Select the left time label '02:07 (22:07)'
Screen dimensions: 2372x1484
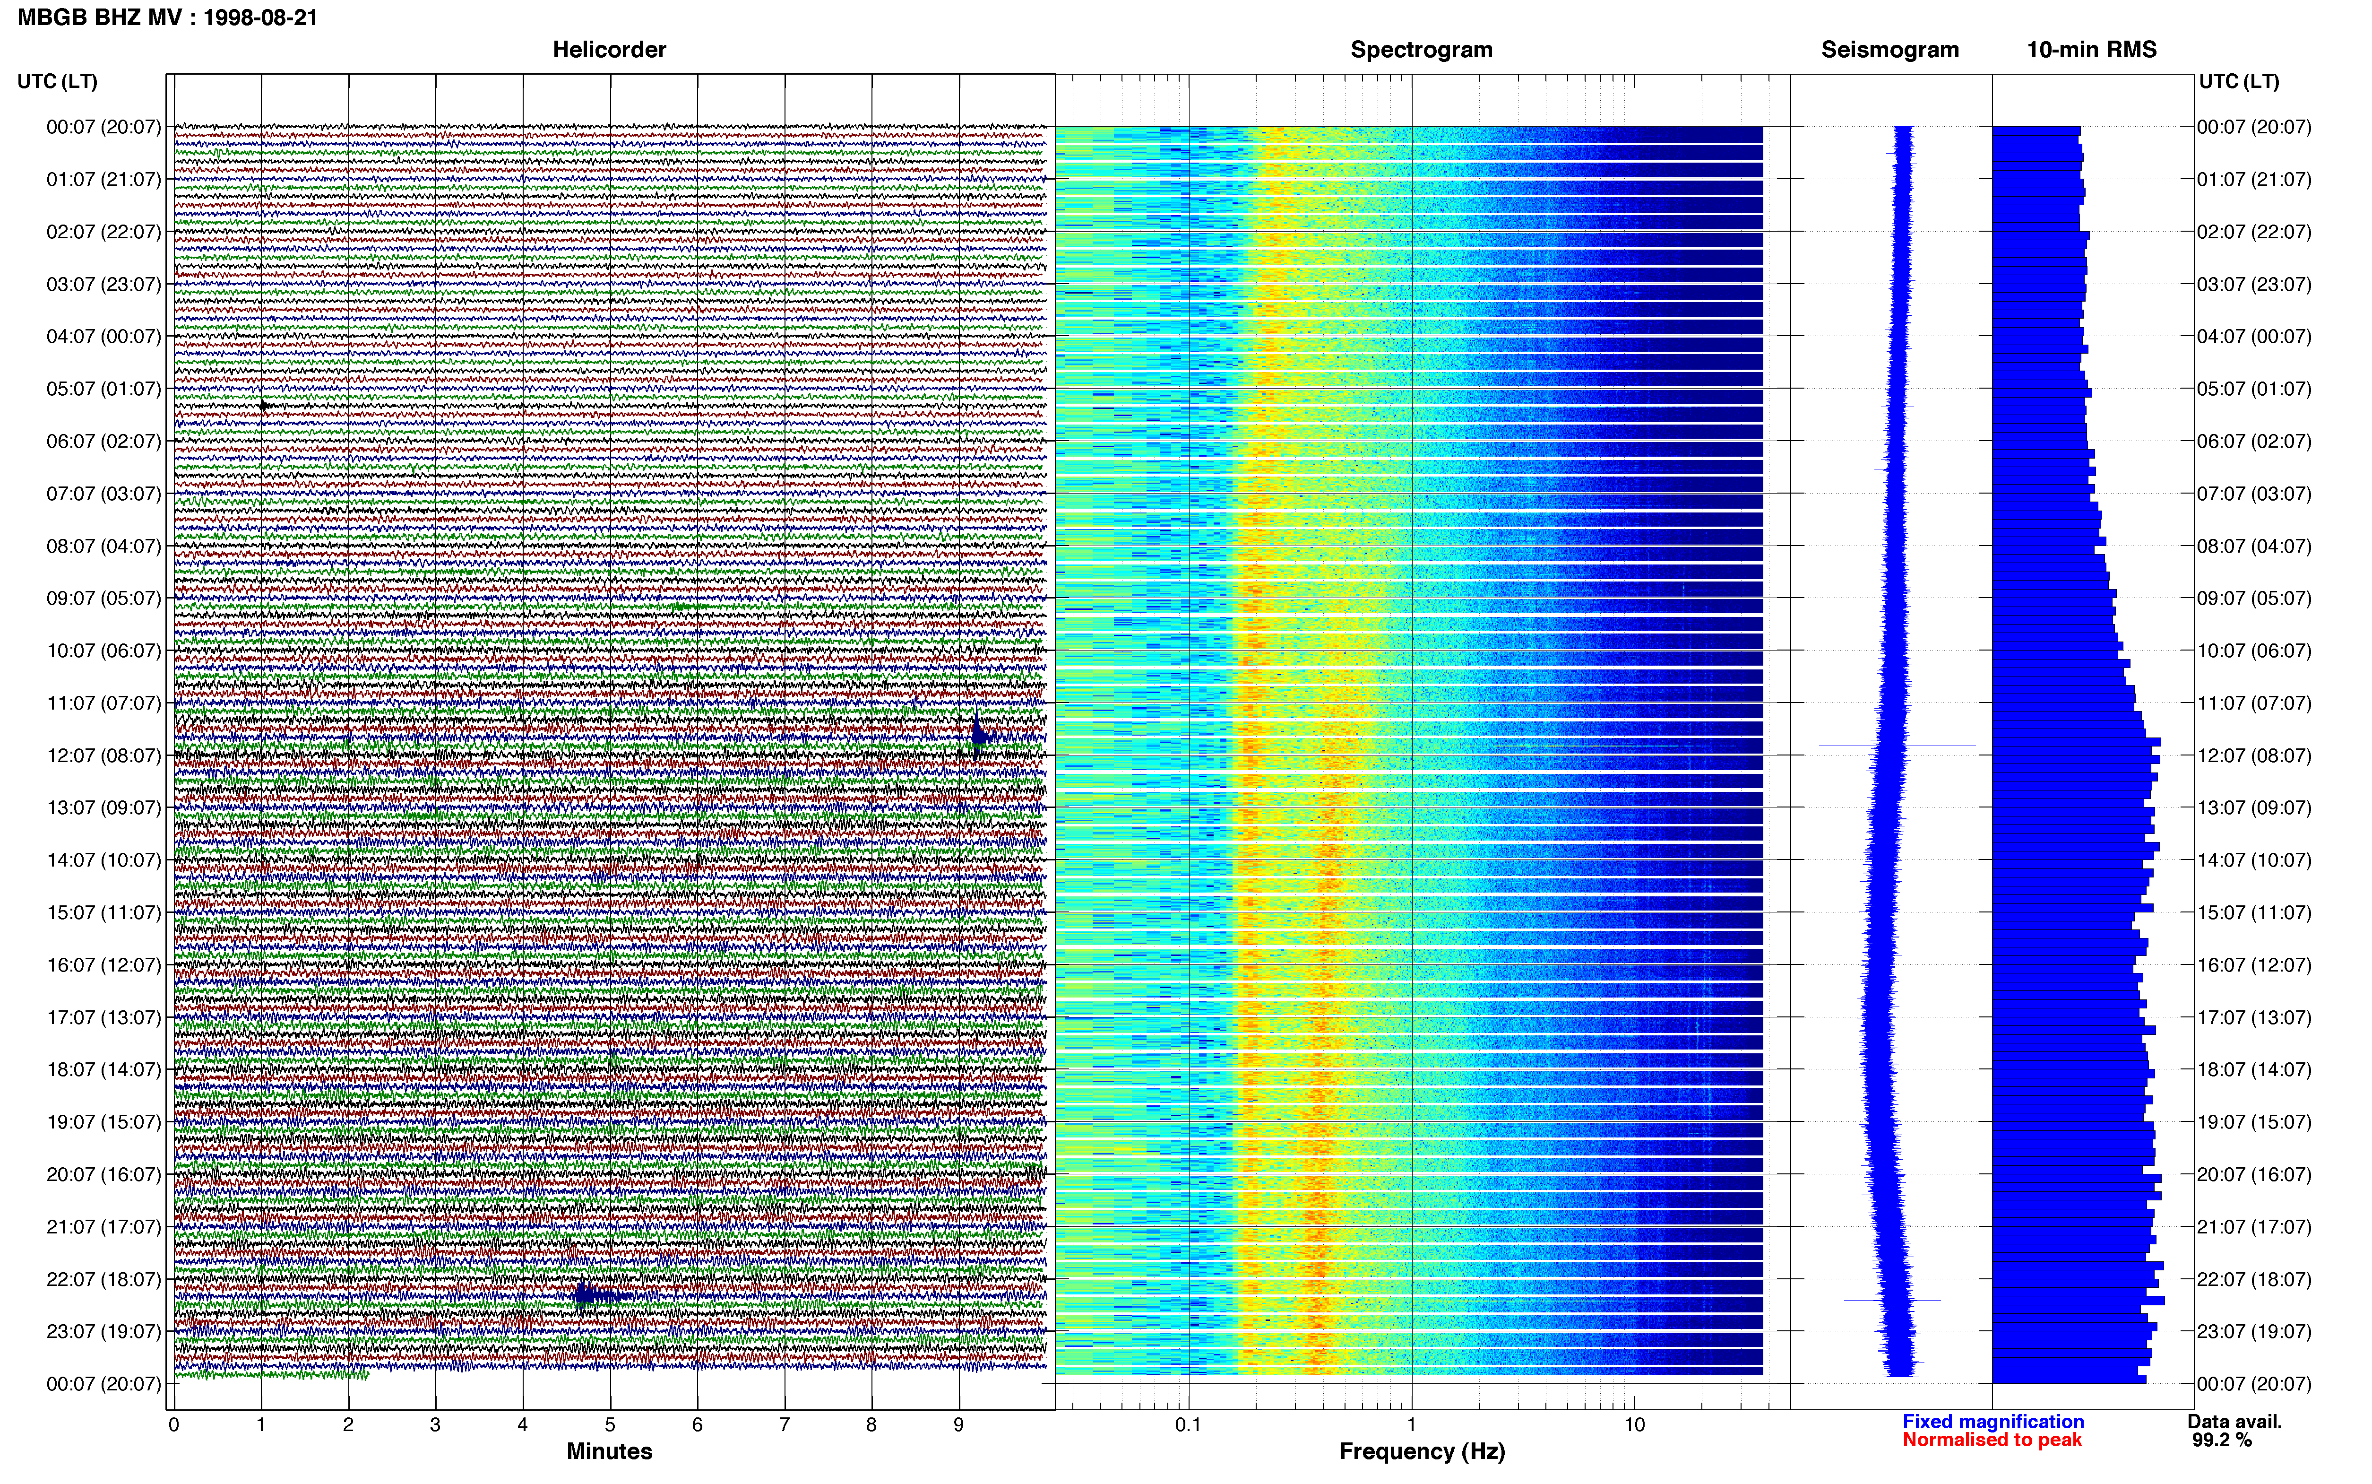[104, 232]
